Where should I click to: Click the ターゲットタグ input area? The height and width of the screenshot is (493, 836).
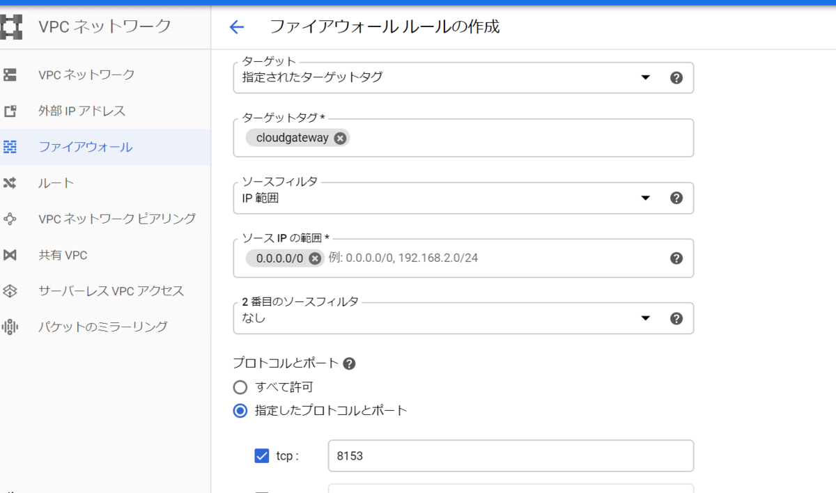[x=516, y=138]
